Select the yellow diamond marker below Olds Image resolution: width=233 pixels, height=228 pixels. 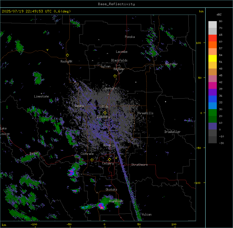click(105, 113)
